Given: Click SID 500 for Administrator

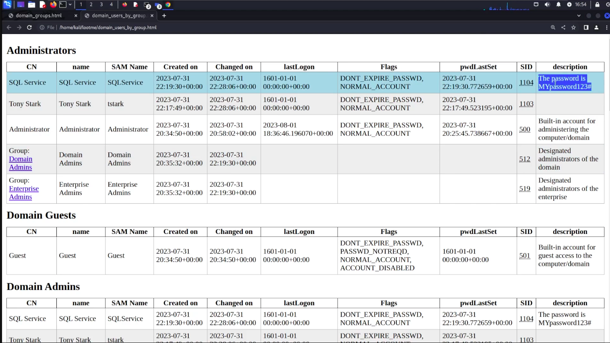Looking at the screenshot, I should pos(525,129).
